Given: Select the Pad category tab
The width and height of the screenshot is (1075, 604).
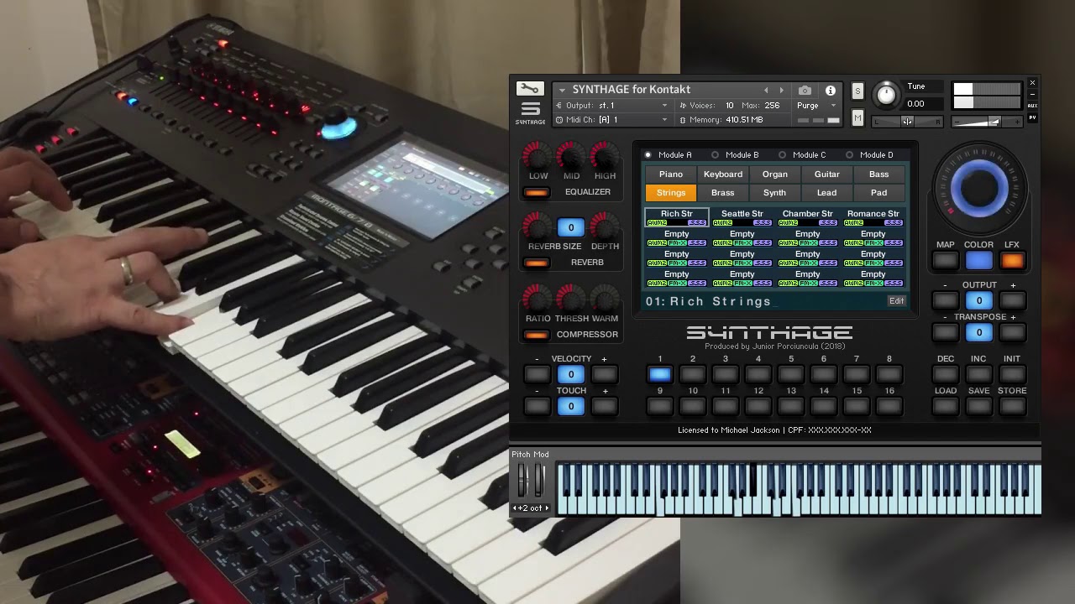Looking at the screenshot, I should coord(879,193).
